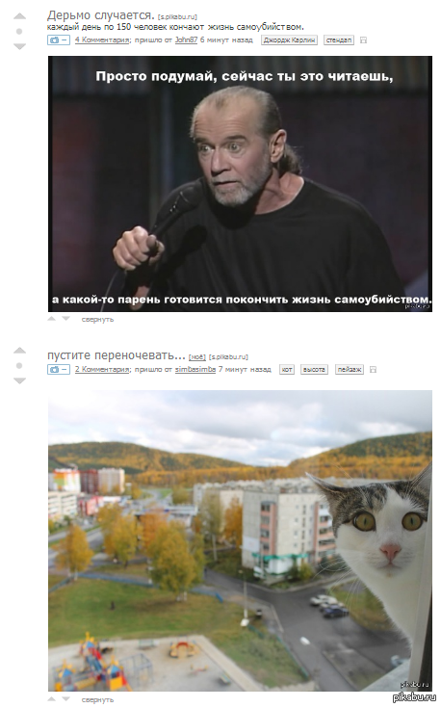The width and height of the screenshot is (441, 708).
Task: Open the "Джордж Карлин" tag
Action: pos(289,40)
